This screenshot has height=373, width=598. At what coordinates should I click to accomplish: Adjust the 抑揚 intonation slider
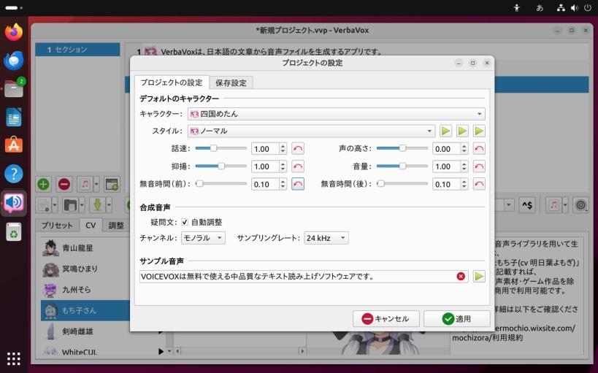click(221, 166)
